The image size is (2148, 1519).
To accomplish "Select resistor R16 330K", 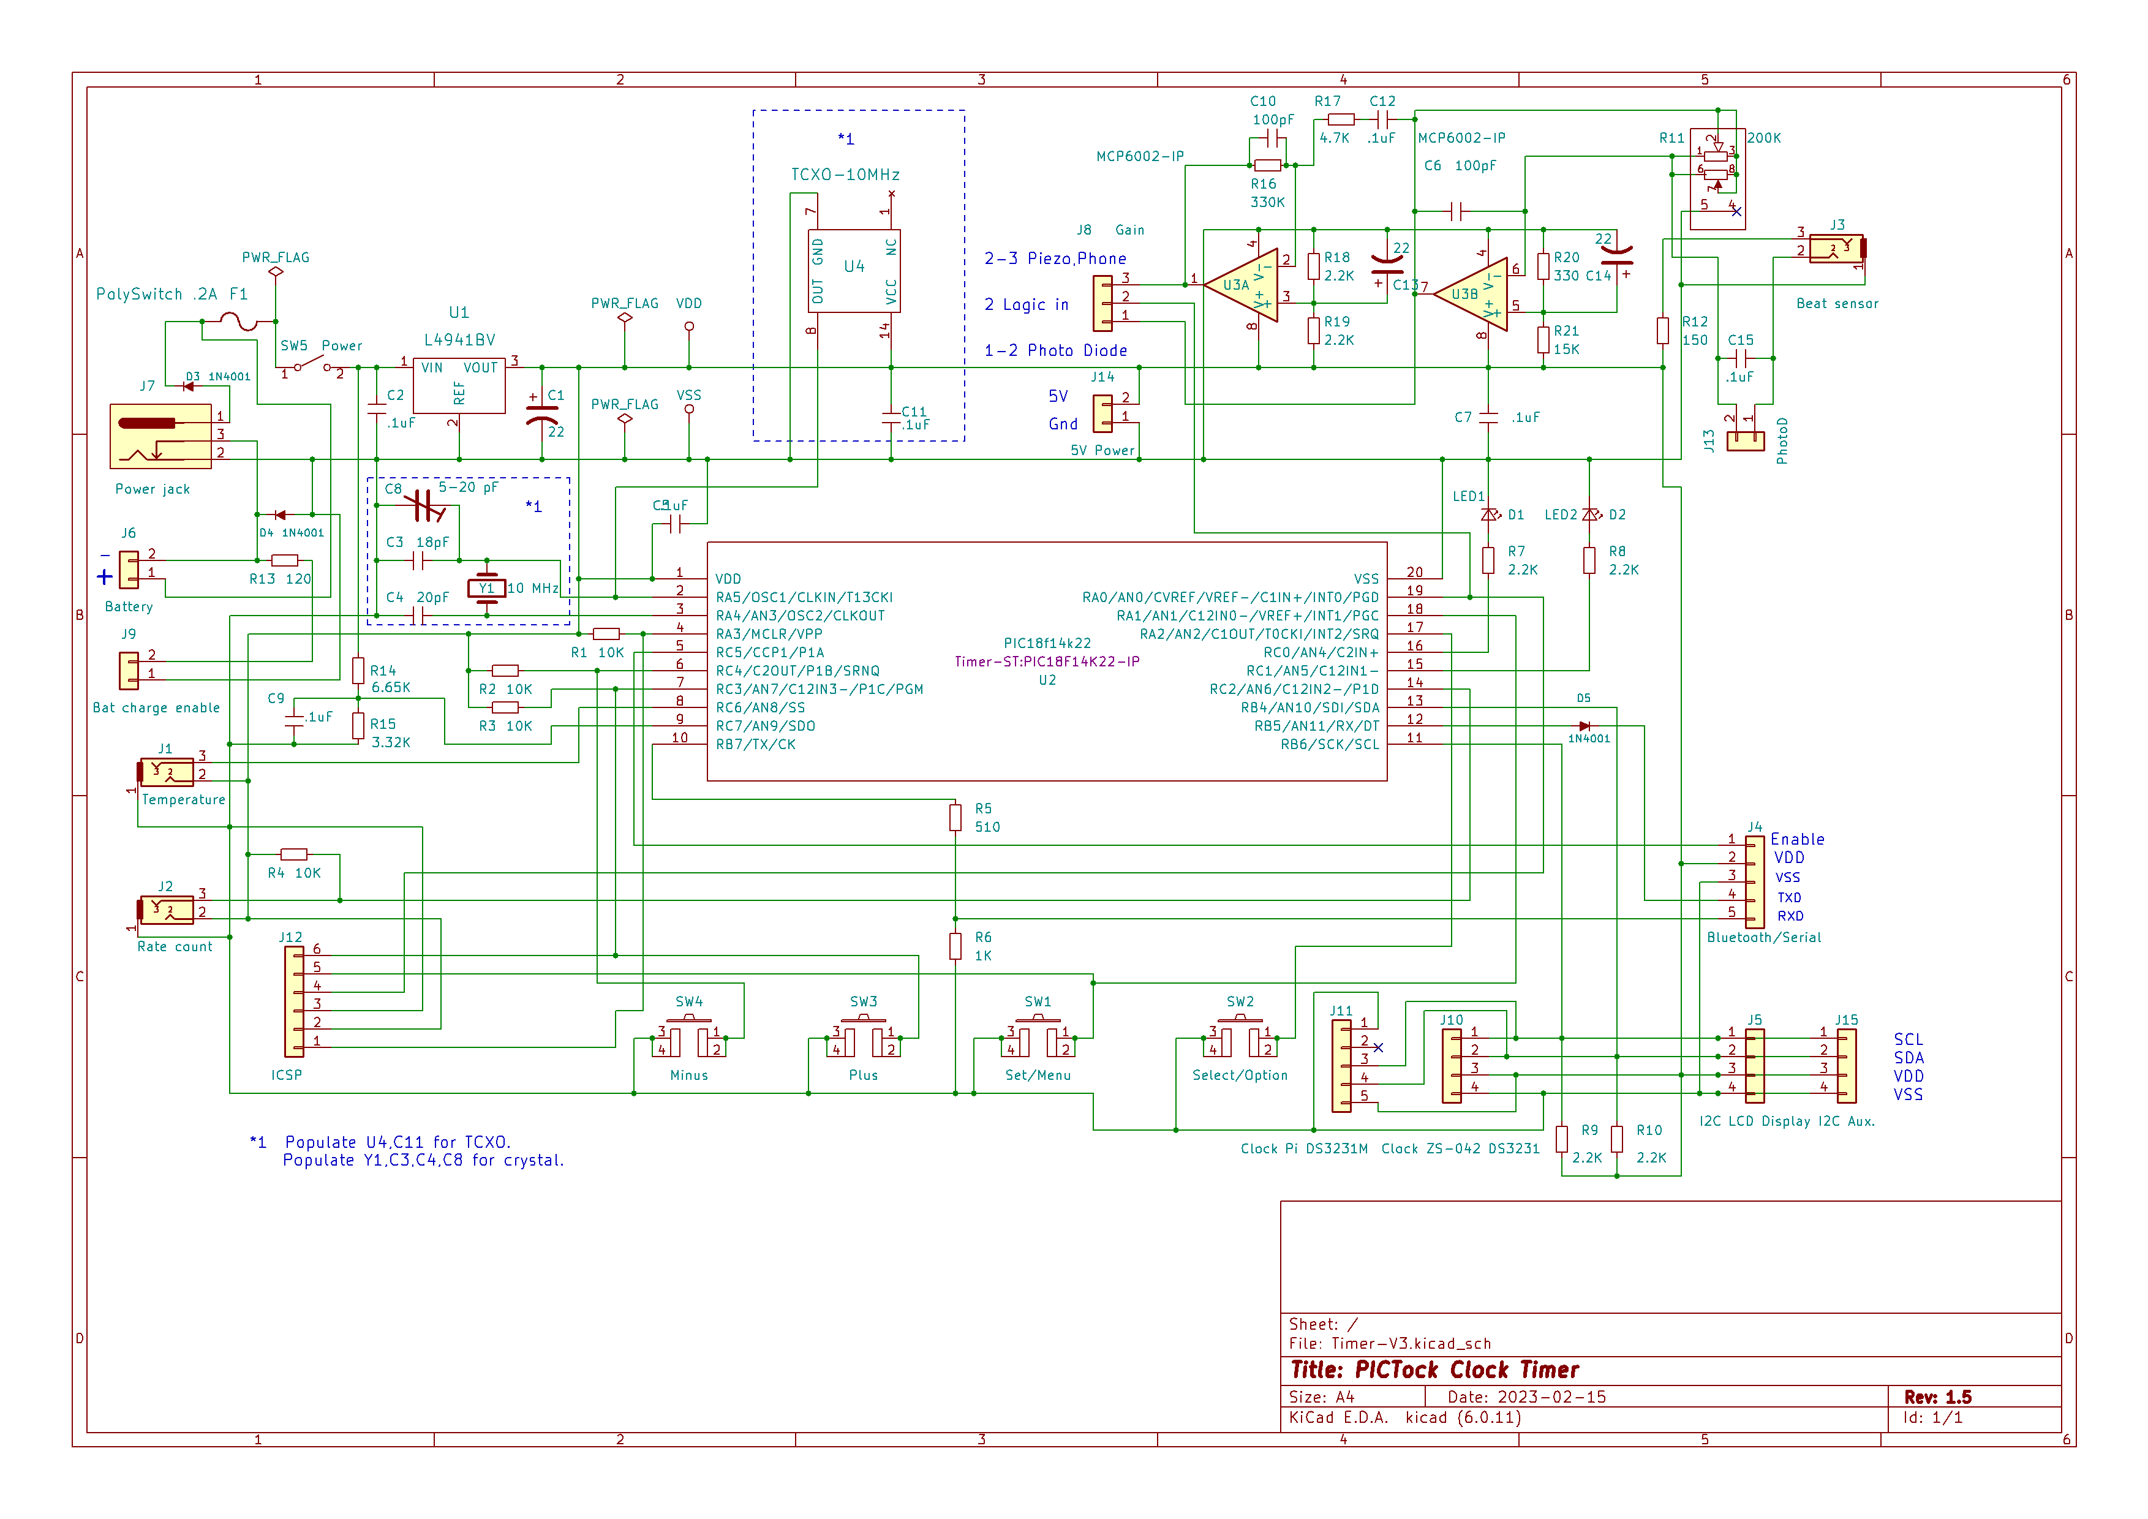I will click(1268, 165).
